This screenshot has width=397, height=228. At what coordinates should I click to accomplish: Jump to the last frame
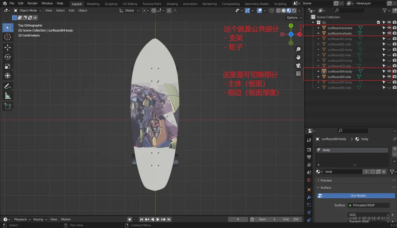pos(169,219)
